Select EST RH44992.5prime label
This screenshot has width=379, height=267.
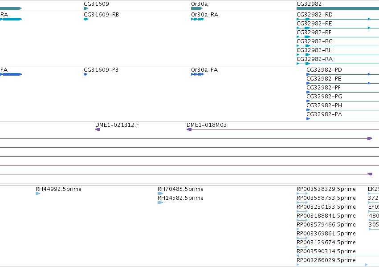58,189
